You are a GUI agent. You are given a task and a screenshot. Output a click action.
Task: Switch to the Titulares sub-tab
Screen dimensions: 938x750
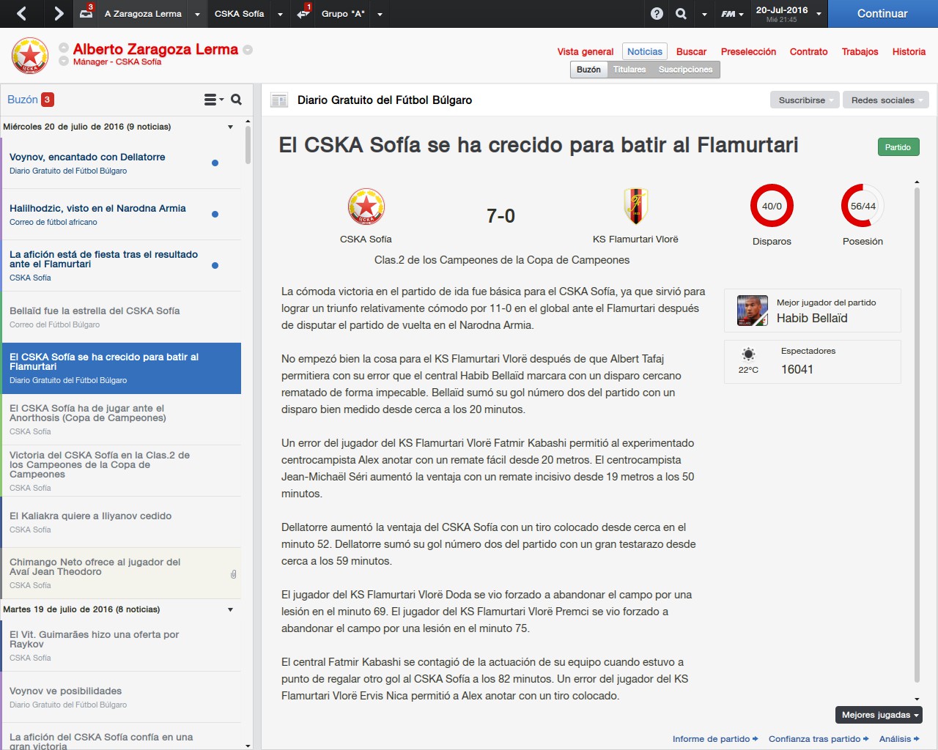point(629,70)
